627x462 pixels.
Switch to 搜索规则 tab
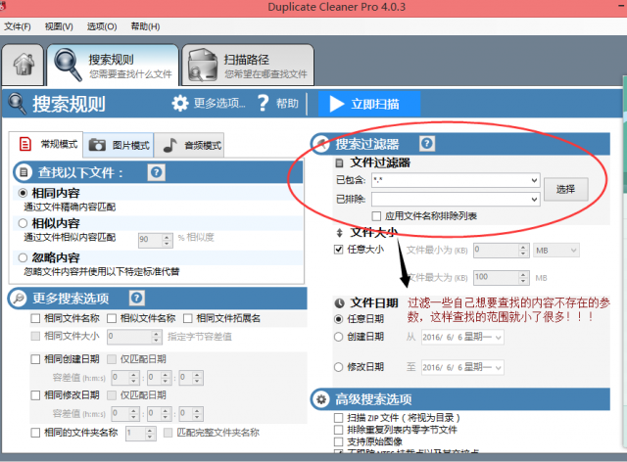[x=113, y=66]
